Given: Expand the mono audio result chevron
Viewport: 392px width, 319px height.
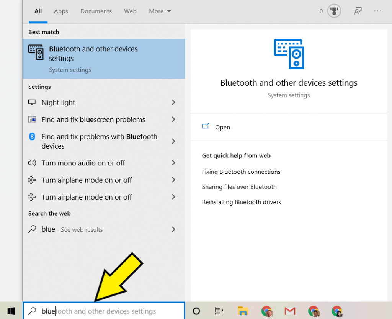Looking at the screenshot, I should click(173, 163).
